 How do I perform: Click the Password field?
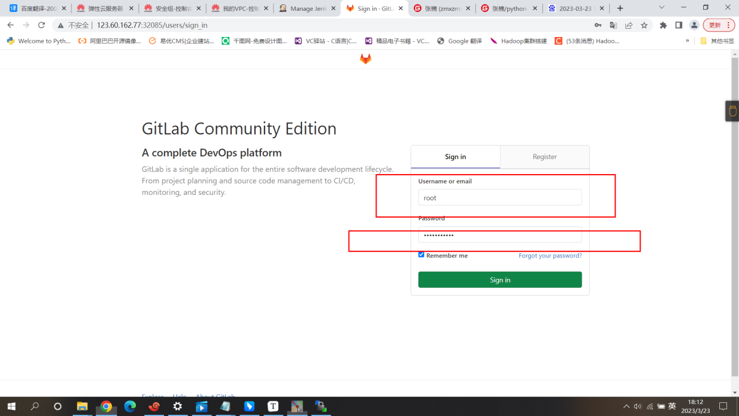tap(500, 235)
